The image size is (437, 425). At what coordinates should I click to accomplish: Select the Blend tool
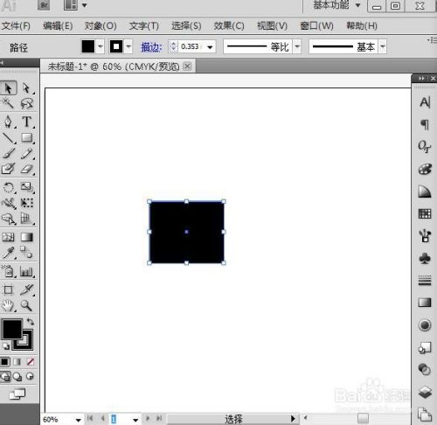[x=26, y=253]
